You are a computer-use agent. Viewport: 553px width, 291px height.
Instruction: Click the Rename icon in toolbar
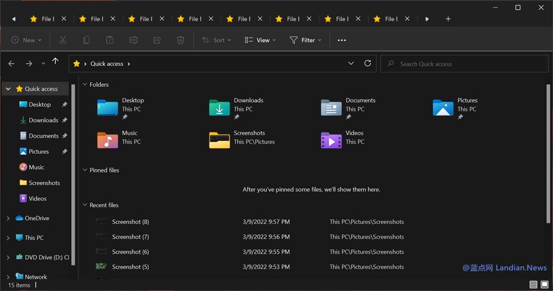point(133,40)
